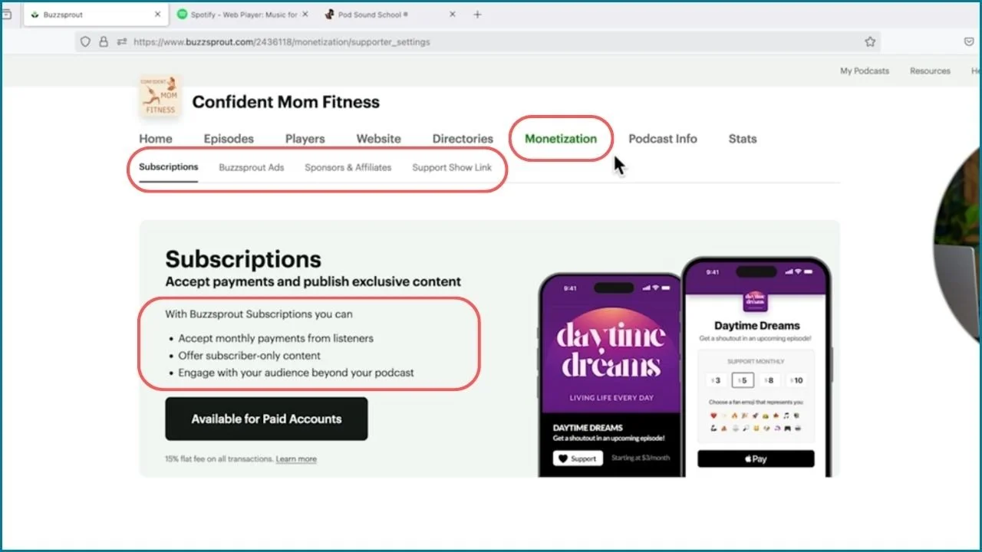982x552 pixels.
Task: Select the $3 monthly support option
Action: click(715, 380)
